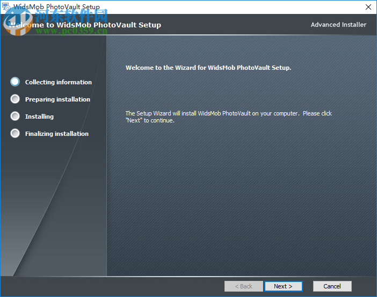The image size is (377, 297).
Task: Click the 'Welcome to WidsMob PhotoVault Setup' banner title
Action: [85, 25]
